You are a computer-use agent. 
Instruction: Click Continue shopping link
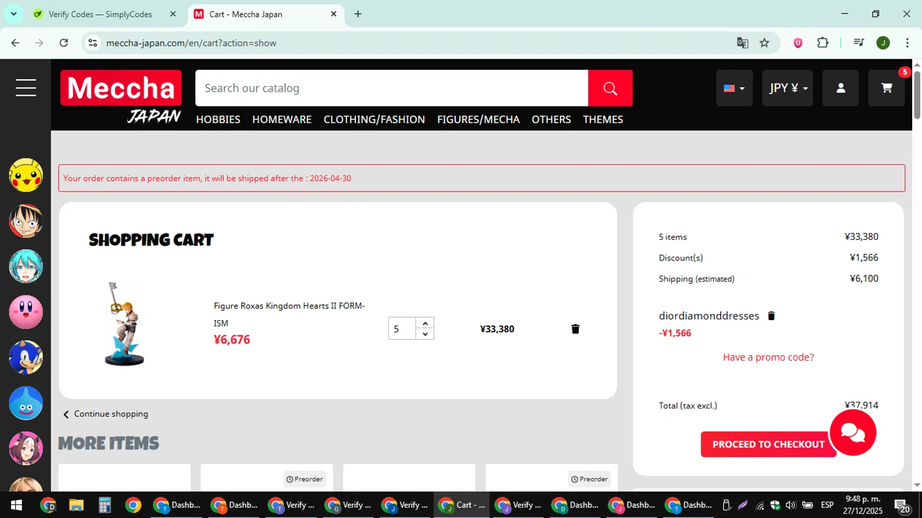pyautogui.click(x=106, y=414)
